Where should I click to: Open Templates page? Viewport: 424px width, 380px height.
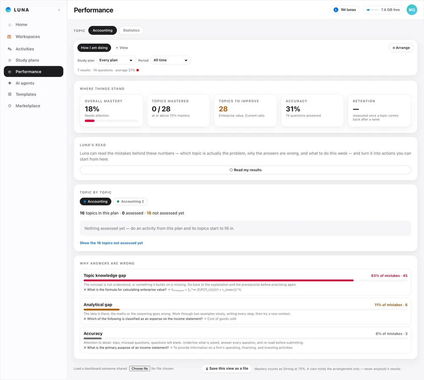point(33,94)
